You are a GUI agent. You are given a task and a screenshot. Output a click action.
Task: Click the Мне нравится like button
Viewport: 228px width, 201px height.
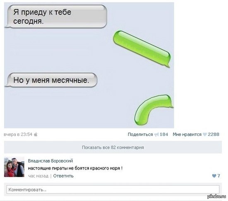[x=187, y=134]
